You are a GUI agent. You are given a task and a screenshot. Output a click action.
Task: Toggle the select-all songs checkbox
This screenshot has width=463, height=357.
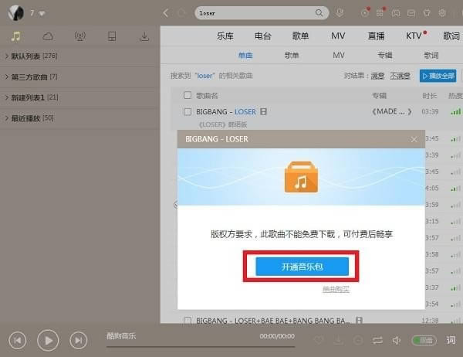pyautogui.click(x=188, y=95)
